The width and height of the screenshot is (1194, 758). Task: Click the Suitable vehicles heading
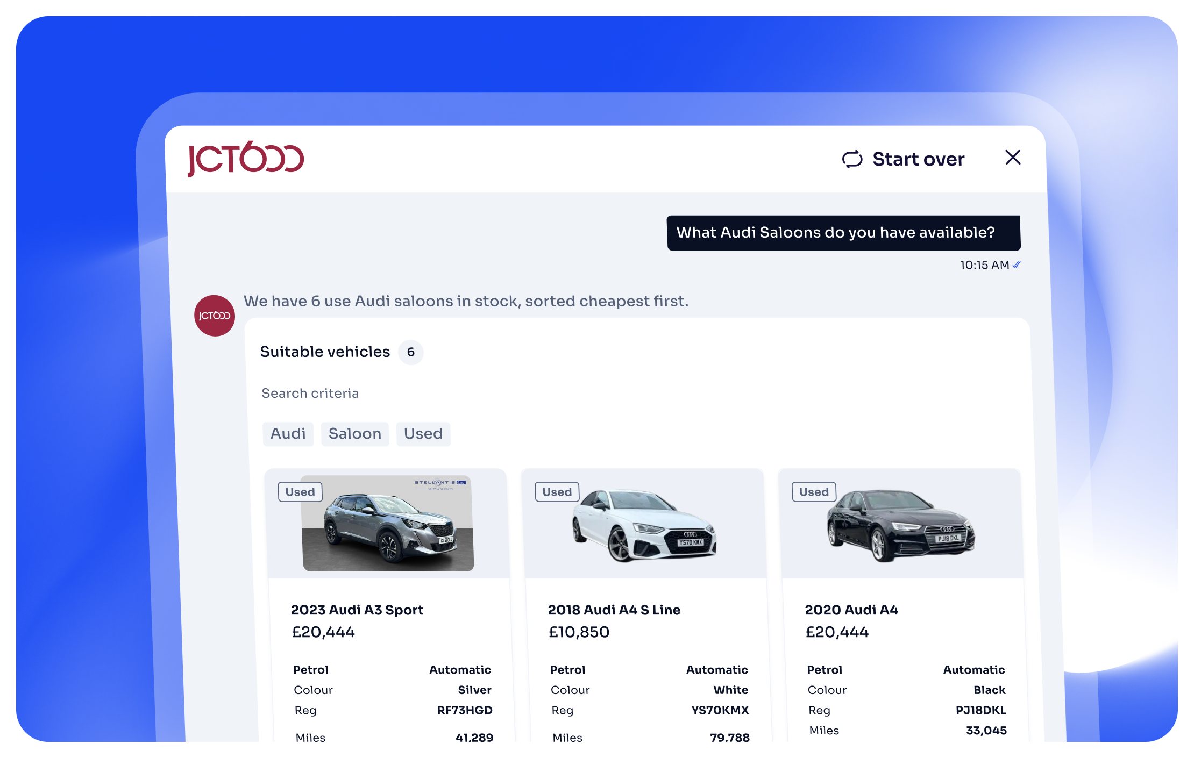(325, 352)
